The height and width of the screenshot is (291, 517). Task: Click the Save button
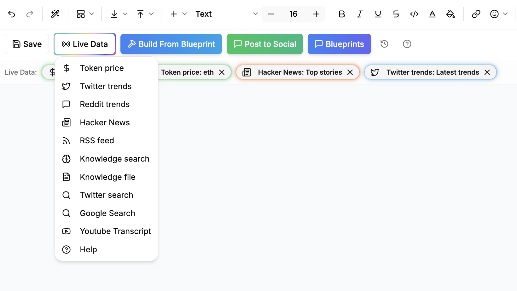(27, 44)
